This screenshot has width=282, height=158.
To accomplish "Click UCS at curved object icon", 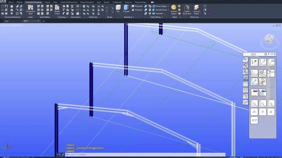I will point(263,73).
